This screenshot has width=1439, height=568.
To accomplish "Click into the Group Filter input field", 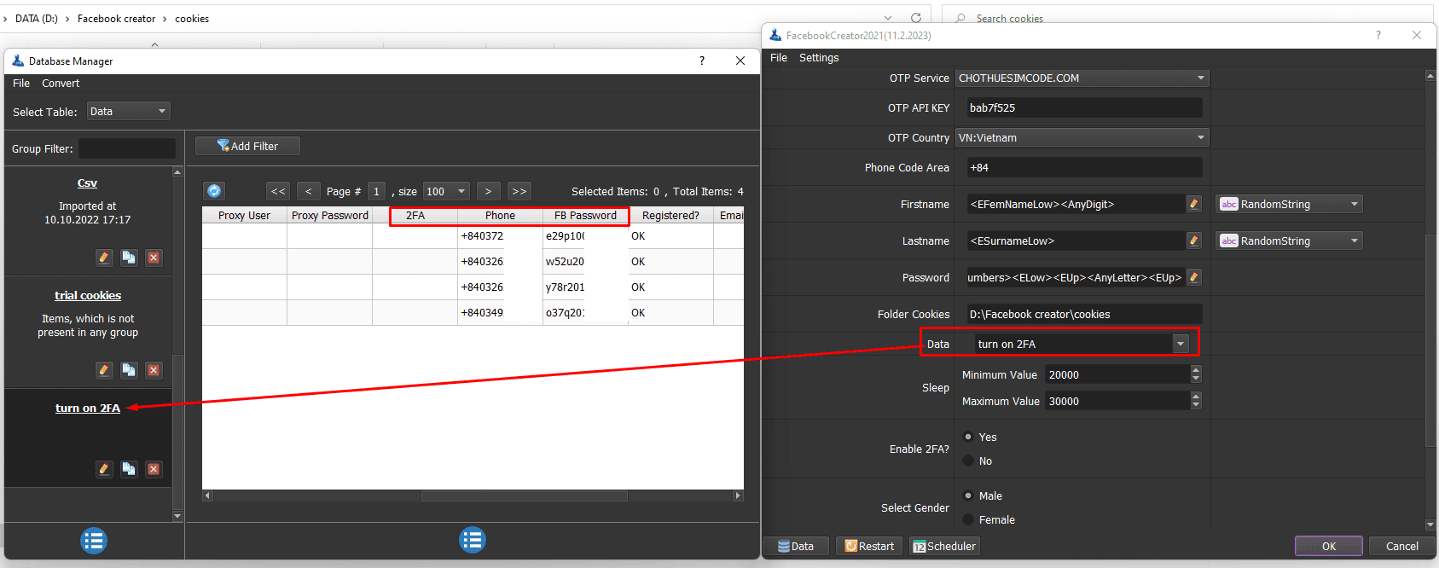I will click(x=127, y=148).
